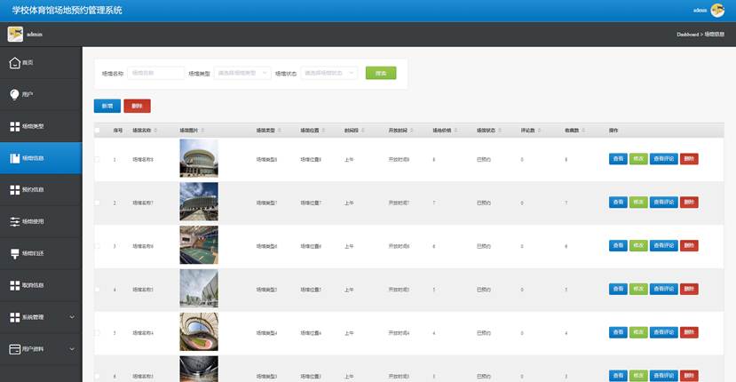Click 查看 for row 2

(x=618, y=202)
